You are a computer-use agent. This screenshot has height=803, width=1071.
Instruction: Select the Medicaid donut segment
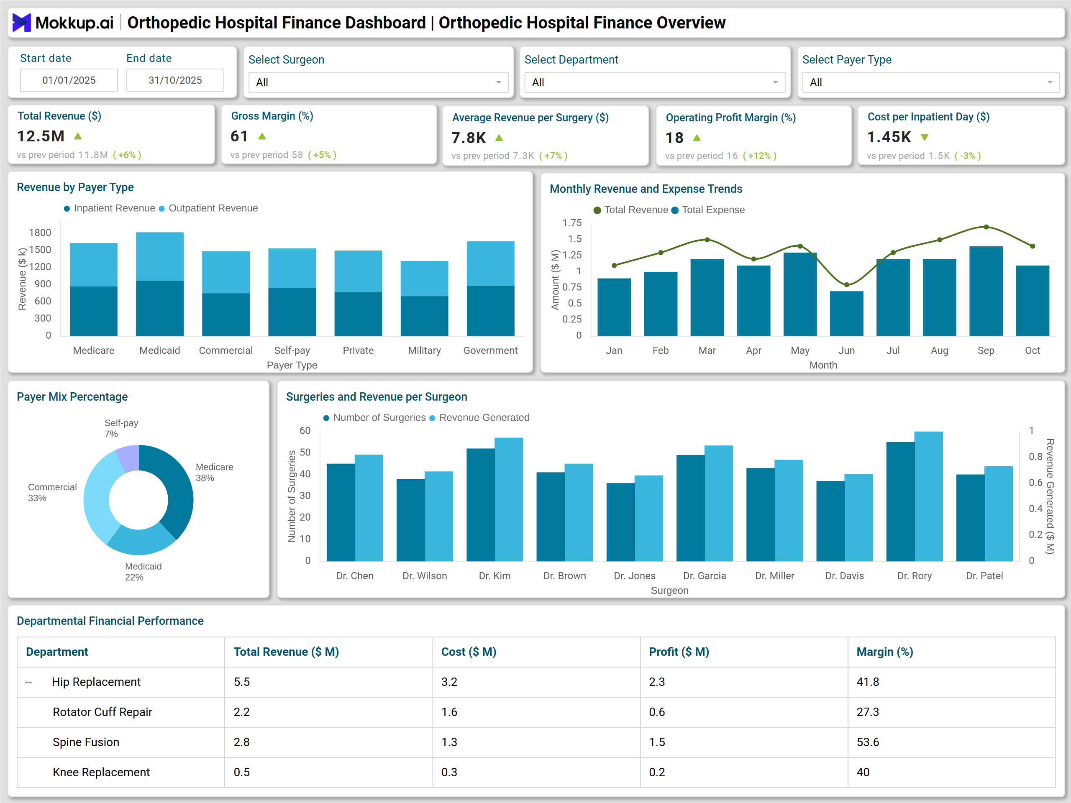(x=141, y=541)
